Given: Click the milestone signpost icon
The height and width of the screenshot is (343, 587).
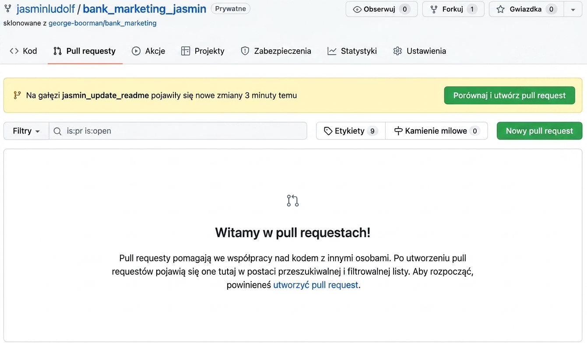Looking at the screenshot, I should (x=398, y=131).
